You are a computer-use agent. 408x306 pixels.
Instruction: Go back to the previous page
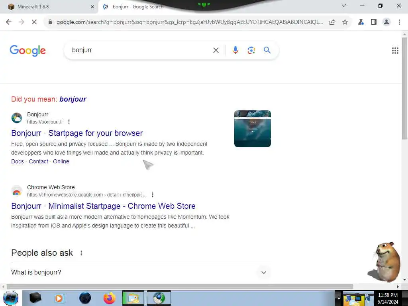(x=9, y=22)
